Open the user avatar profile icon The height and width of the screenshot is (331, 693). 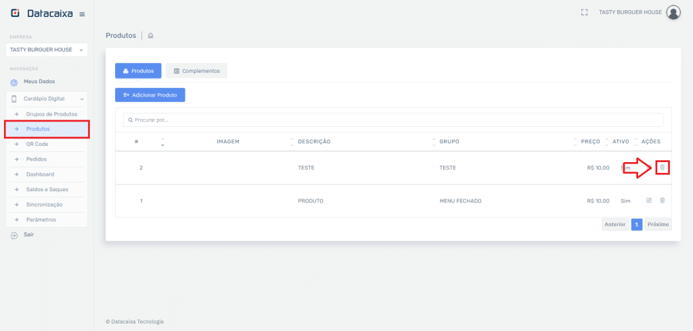point(673,12)
